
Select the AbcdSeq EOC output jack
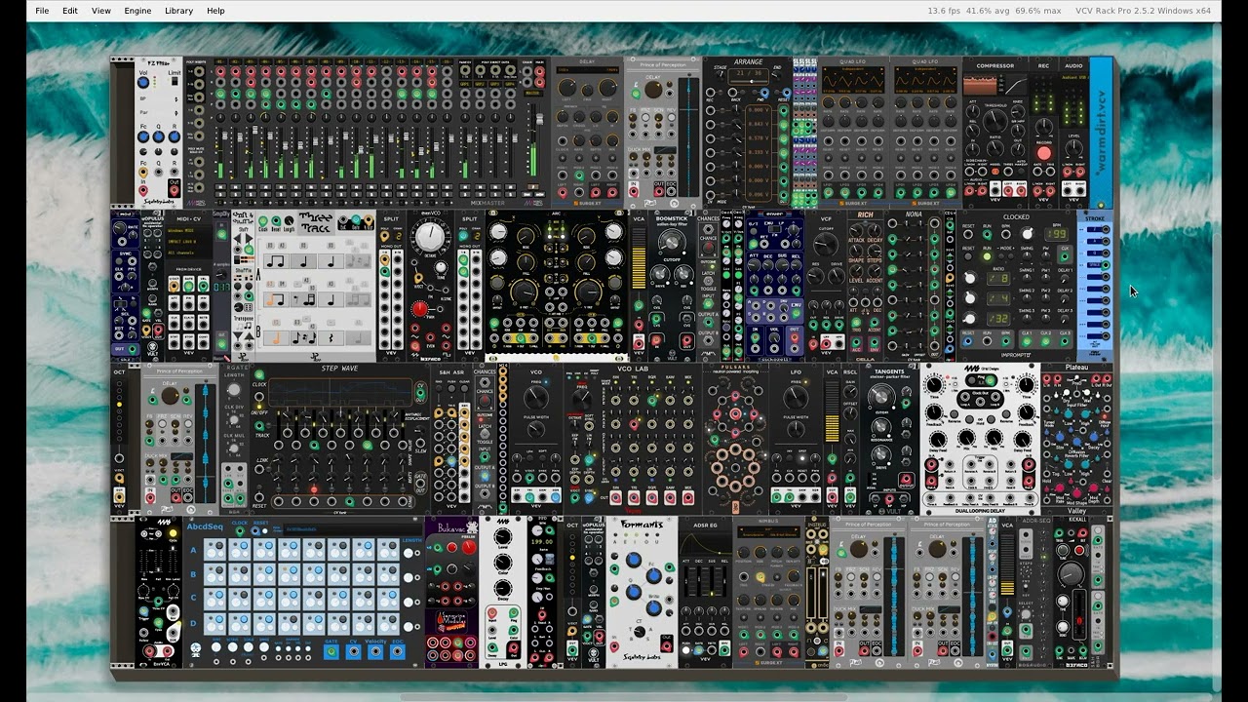pos(398,652)
